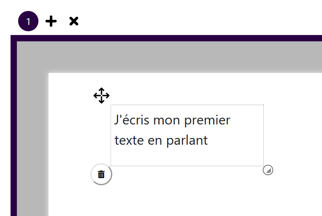
Task: Click on the word "parlant"
Action: tap(187, 140)
